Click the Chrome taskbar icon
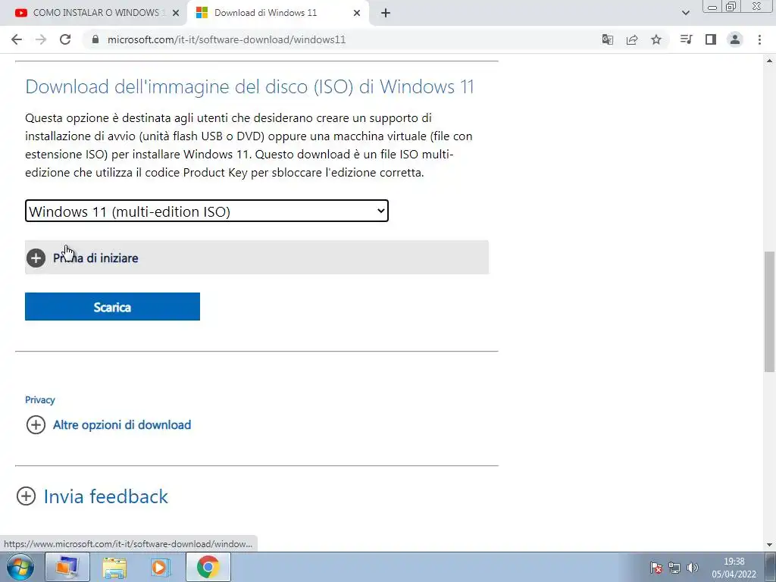This screenshot has width=776, height=582. 208,567
